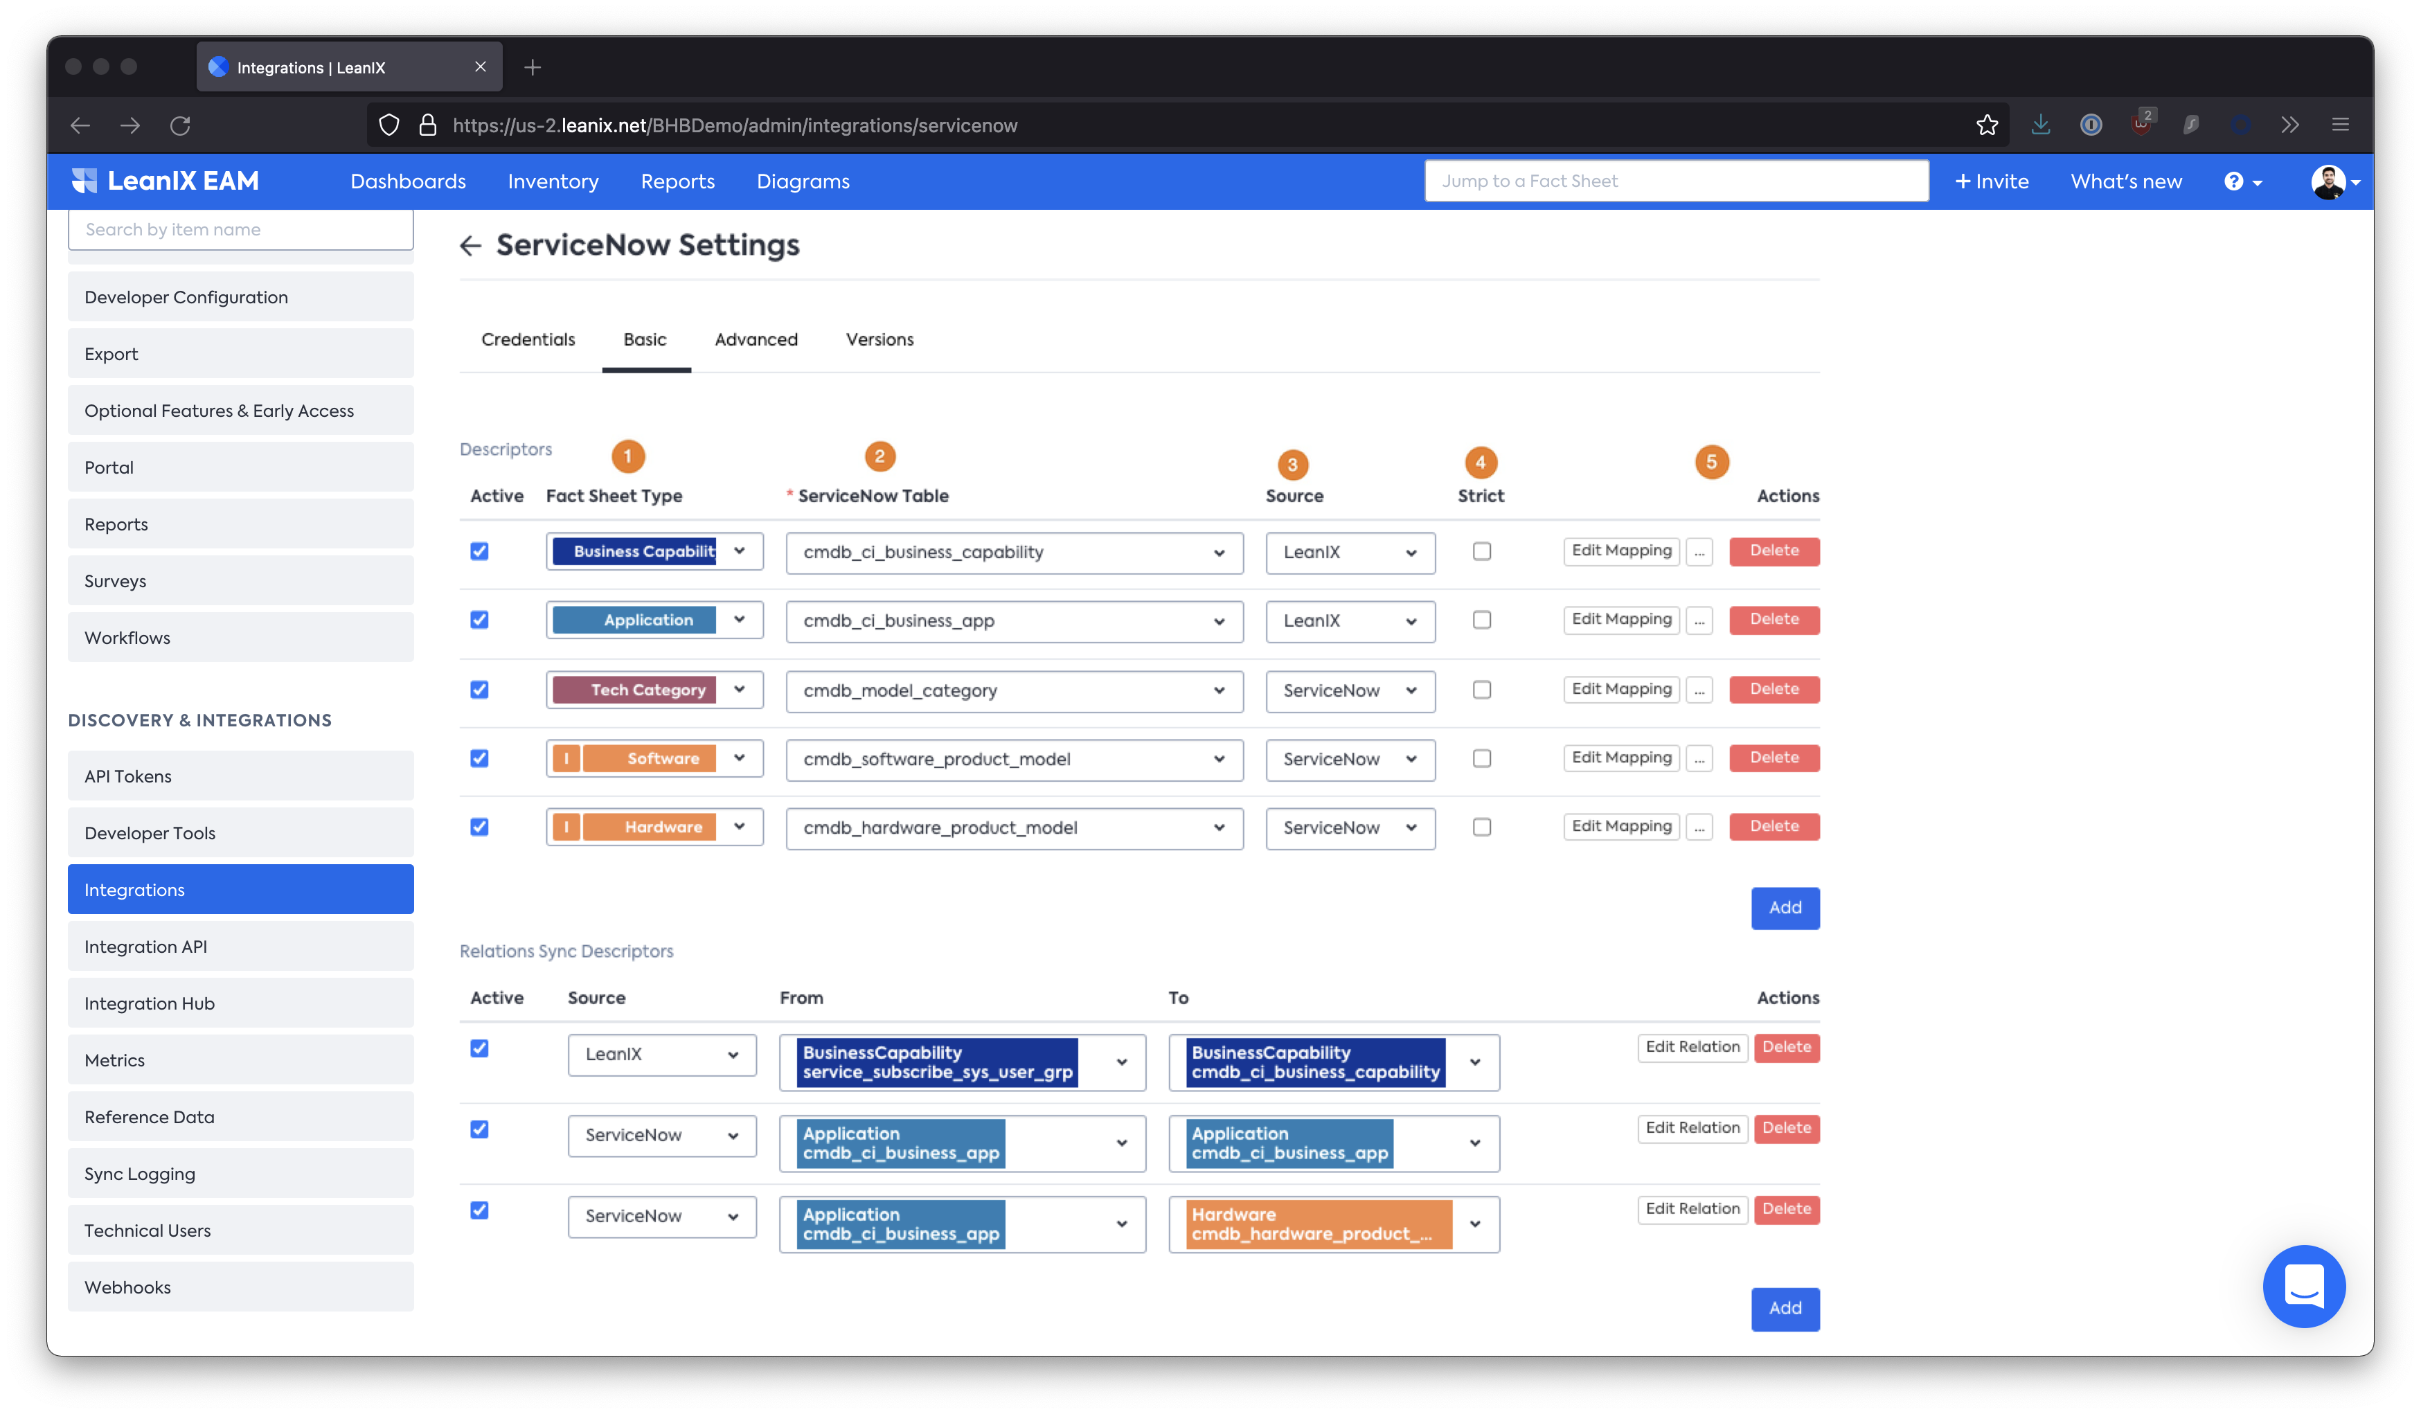Open the Diagrams menu

803,181
